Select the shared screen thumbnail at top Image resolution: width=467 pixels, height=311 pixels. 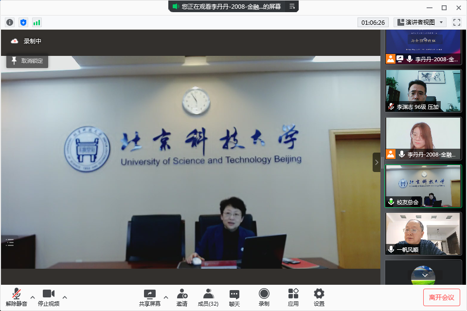coord(423,47)
